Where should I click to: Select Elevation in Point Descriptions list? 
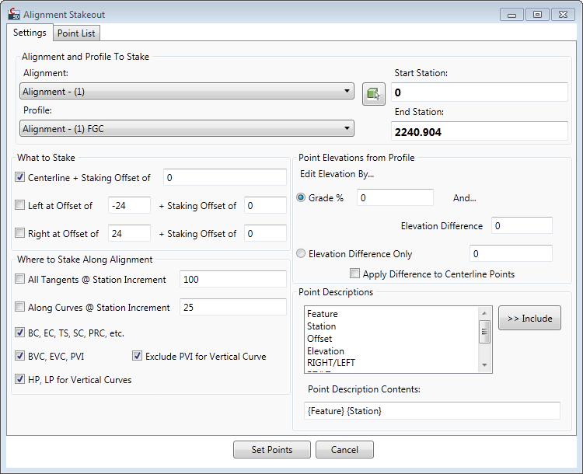point(326,351)
